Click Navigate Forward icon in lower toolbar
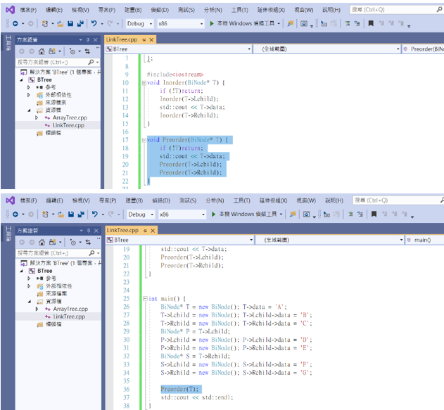Screen dimensions: 444x410 31,214
